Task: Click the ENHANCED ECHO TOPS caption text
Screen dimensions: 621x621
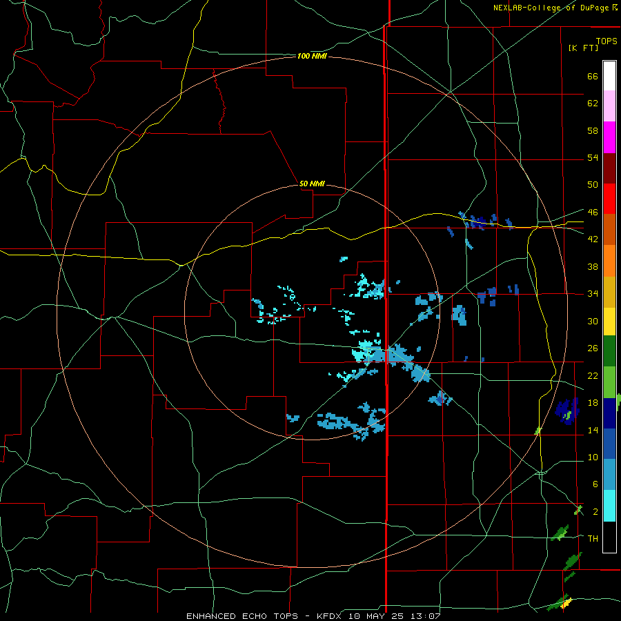Action: [x=242, y=616]
